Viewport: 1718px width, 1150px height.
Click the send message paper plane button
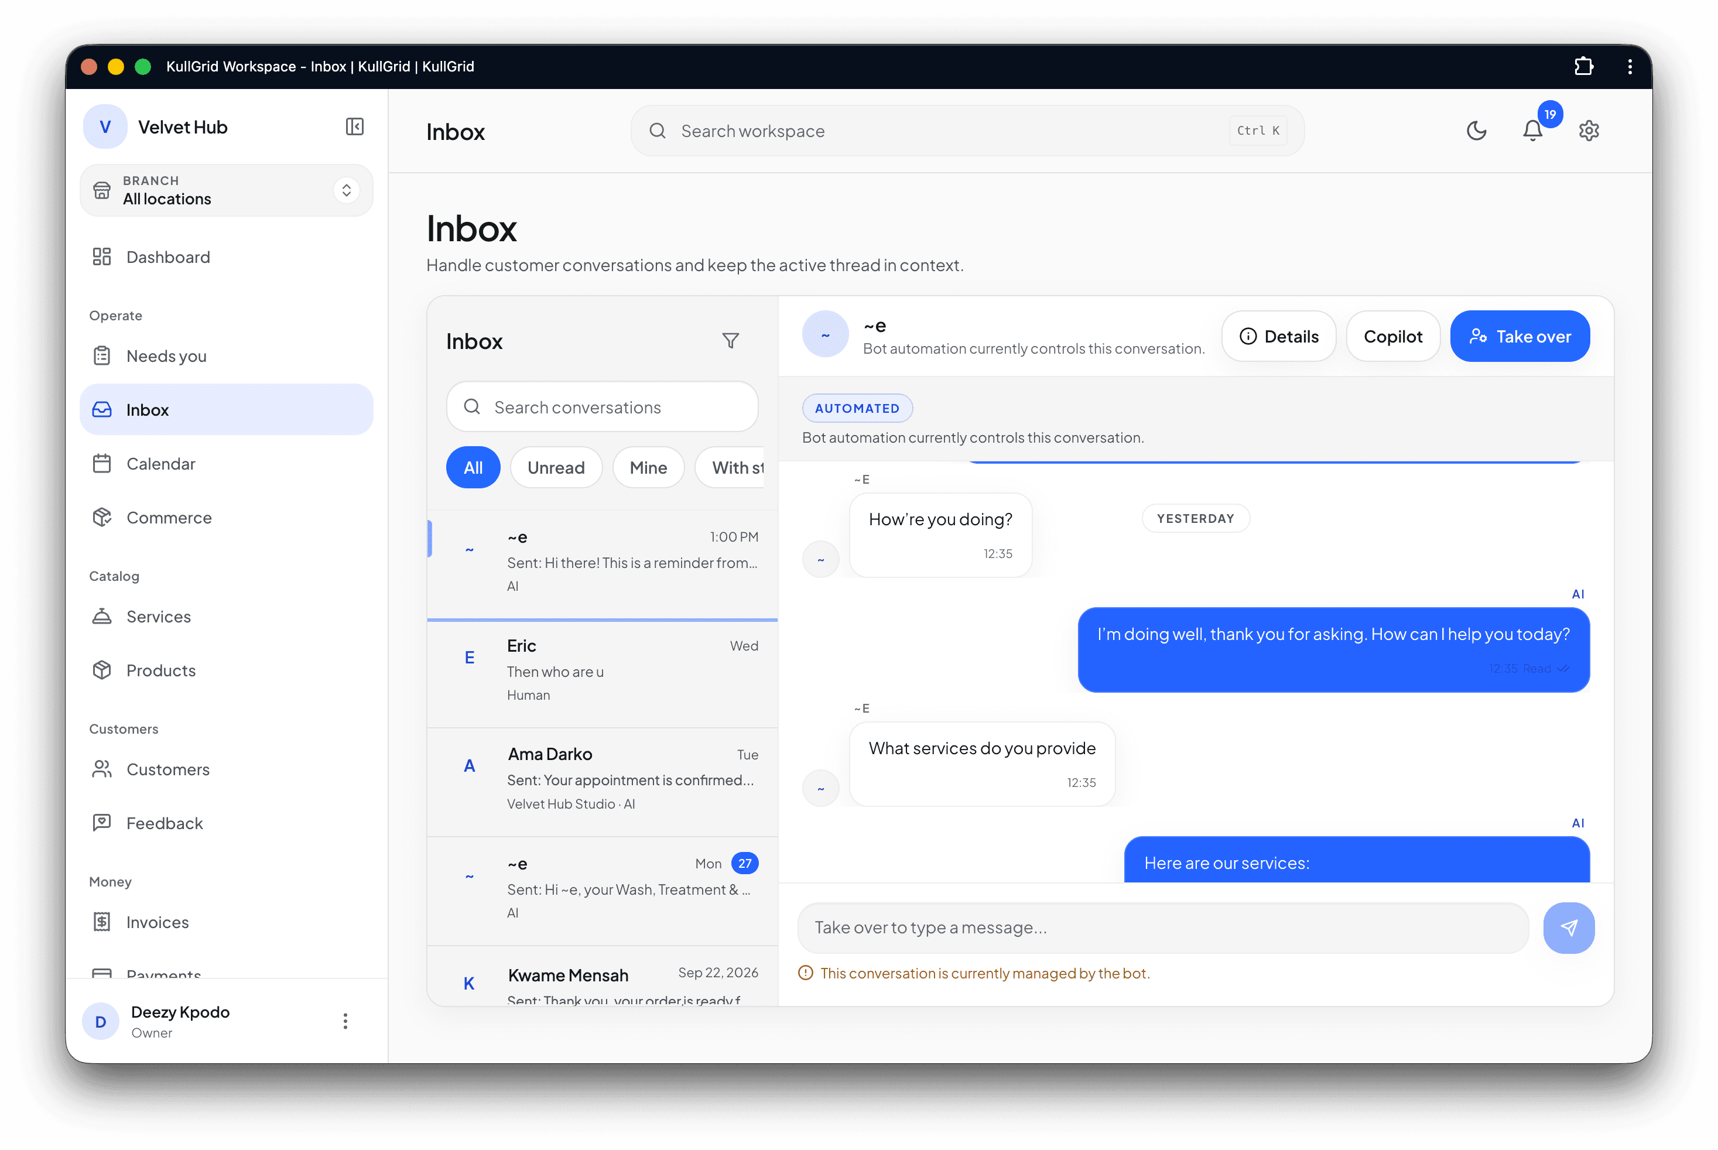(1569, 927)
